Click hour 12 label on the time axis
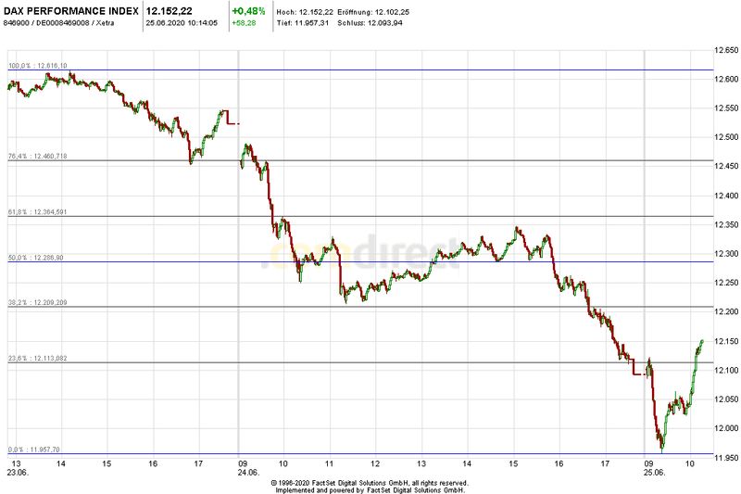 (x=374, y=463)
